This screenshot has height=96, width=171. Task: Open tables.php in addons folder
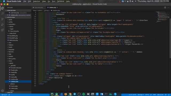point(14,88)
